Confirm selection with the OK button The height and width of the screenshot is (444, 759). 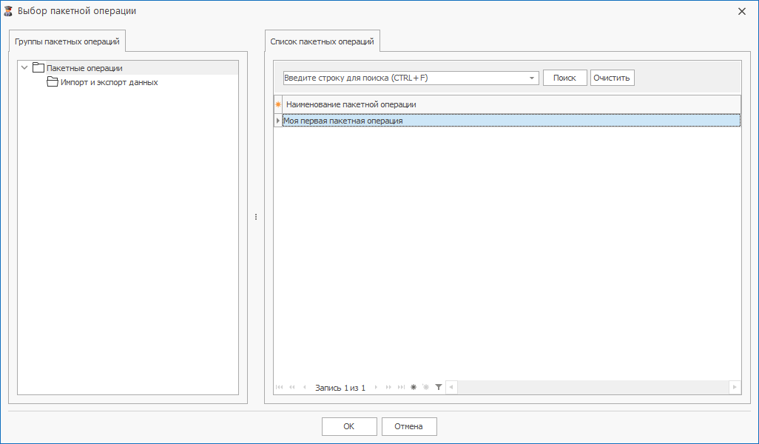349,426
